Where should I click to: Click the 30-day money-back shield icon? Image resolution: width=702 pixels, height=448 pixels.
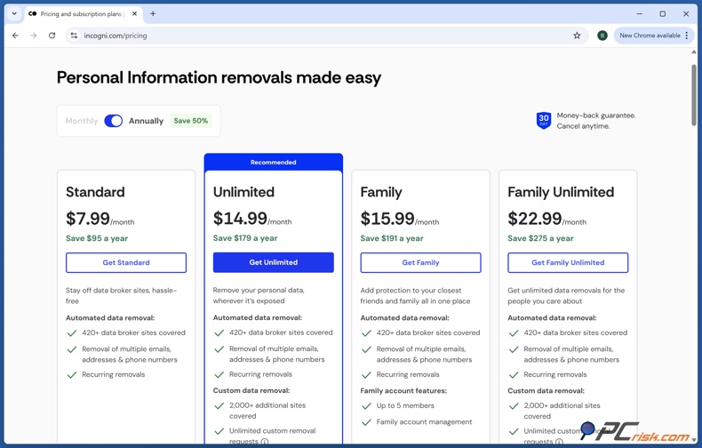tap(544, 121)
